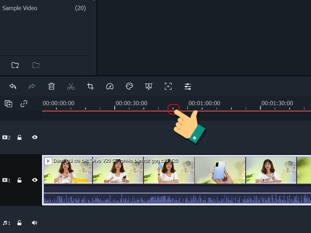Open the advanced adjustment sliders icon
Viewport: 311px width, 233px height.
(x=188, y=86)
